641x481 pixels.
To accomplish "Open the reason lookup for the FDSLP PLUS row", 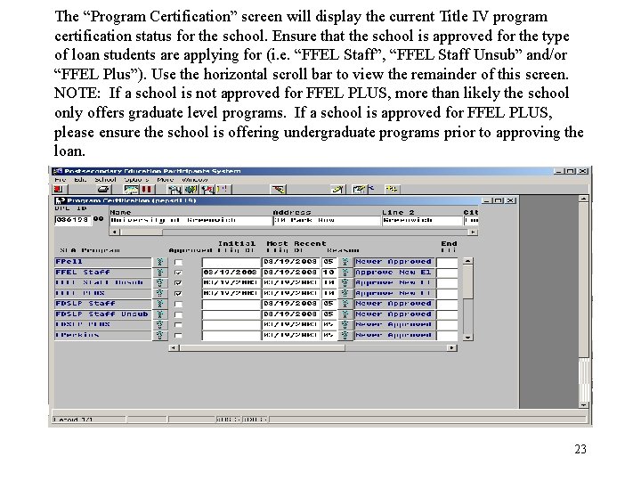I will point(345,325).
